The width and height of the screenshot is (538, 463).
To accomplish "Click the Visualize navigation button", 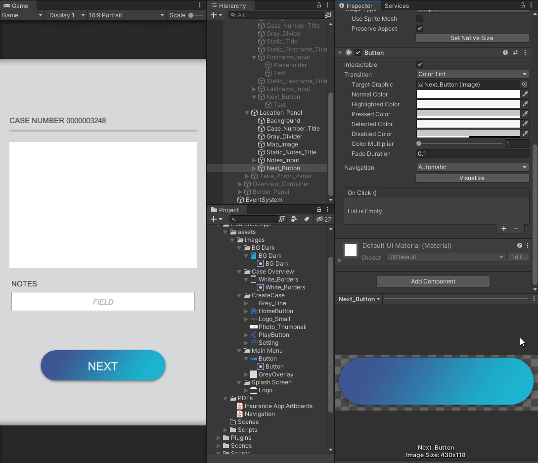I will (x=472, y=178).
